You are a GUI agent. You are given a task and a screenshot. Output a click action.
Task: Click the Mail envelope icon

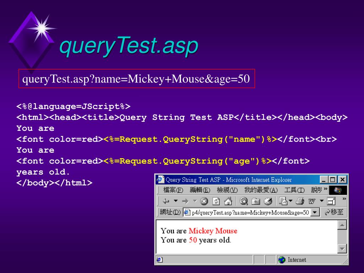click(283, 201)
